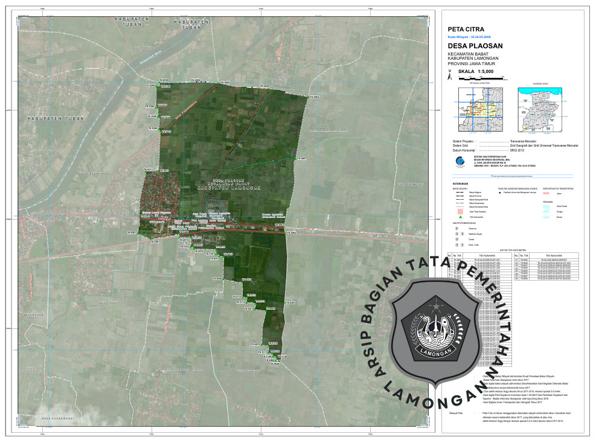
Task: Click the north arrow compass symbol
Action: pyautogui.click(x=449, y=76)
